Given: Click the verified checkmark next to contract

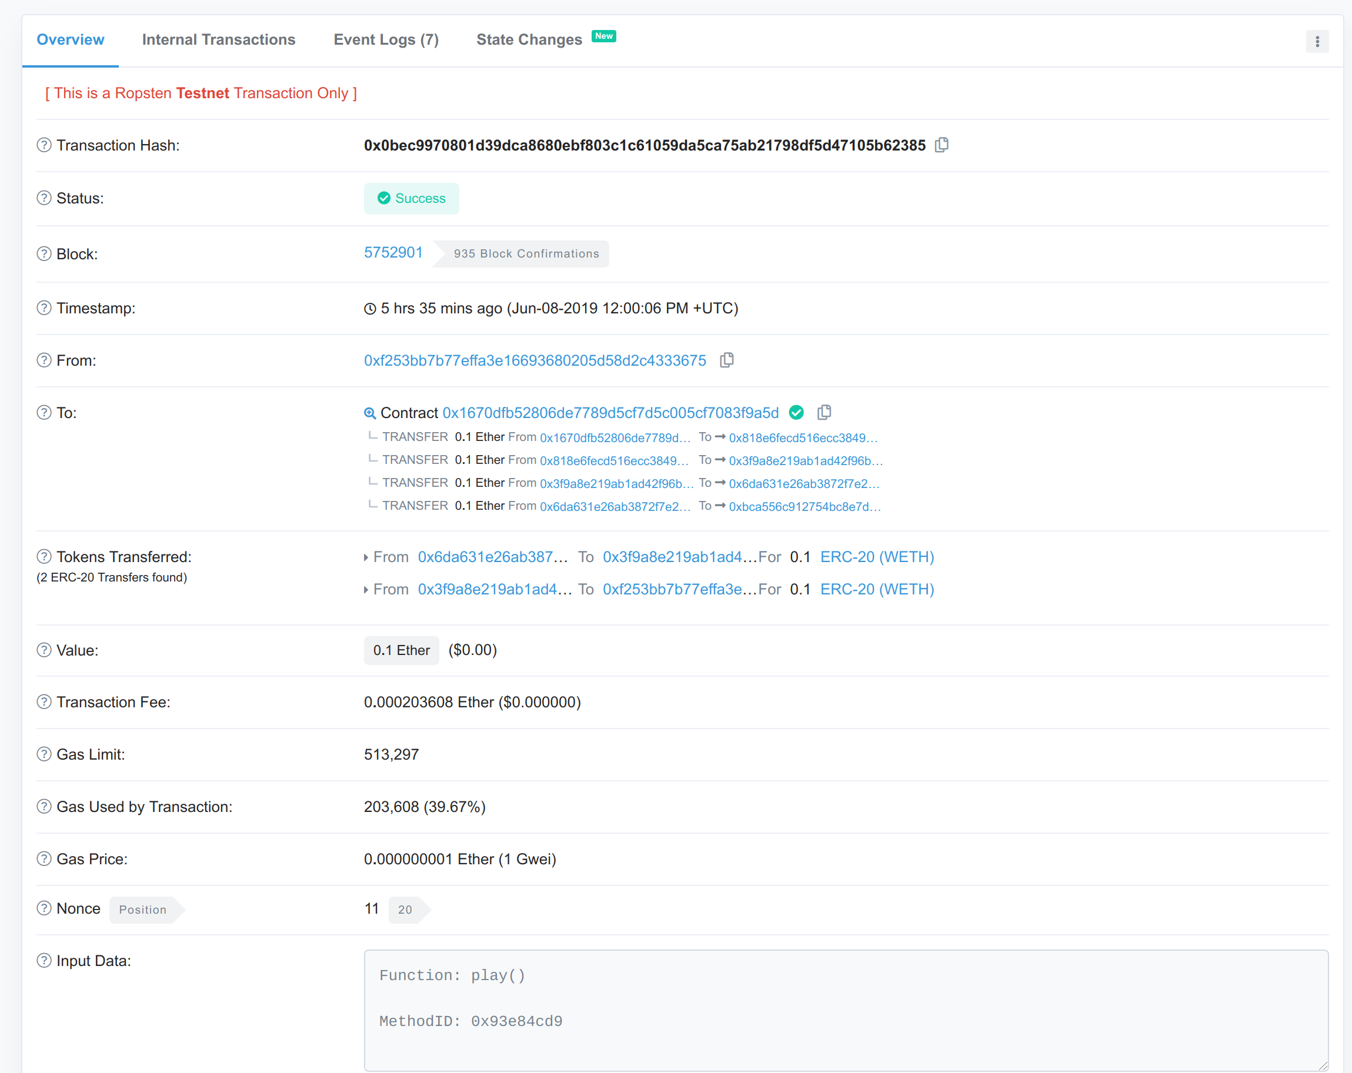Looking at the screenshot, I should (x=796, y=412).
